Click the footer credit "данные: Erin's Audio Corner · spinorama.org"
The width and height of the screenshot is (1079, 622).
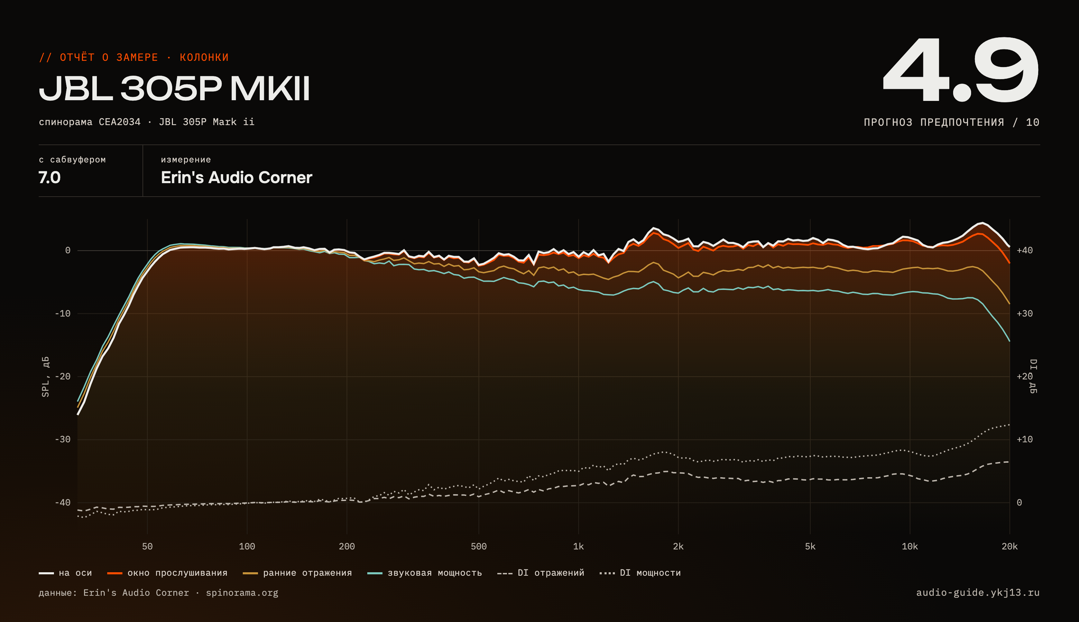click(159, 593)
